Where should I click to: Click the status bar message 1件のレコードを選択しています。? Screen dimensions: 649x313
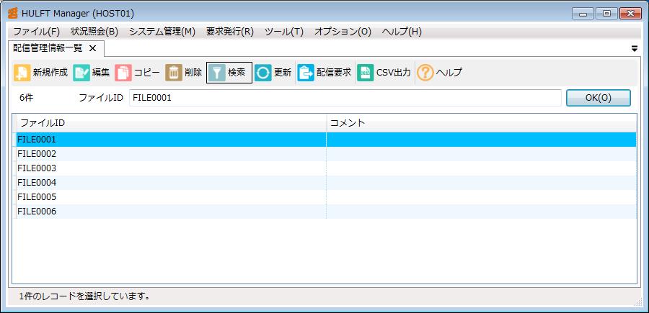coord(84,296)
